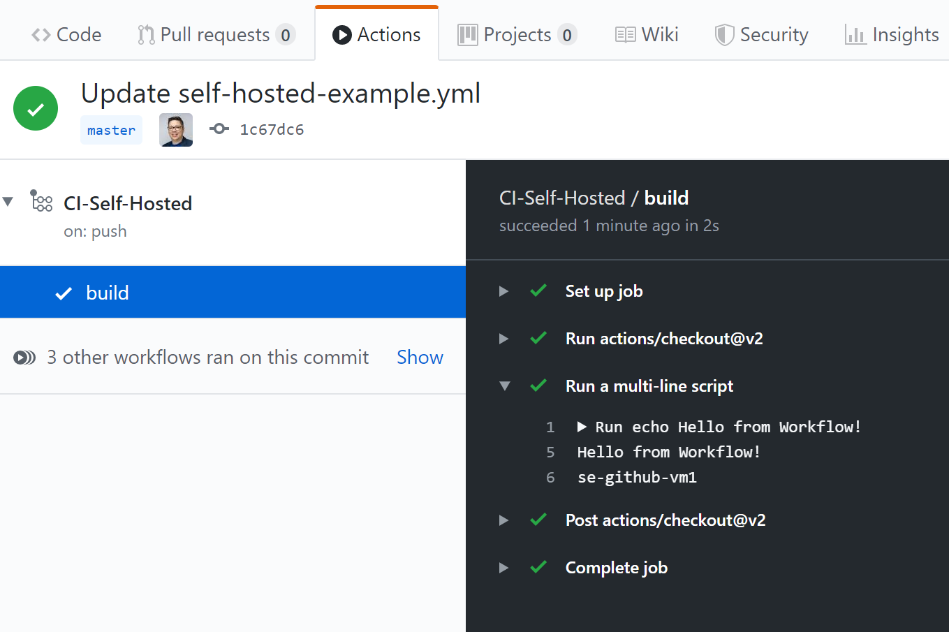949x632 pixels.
Task: Click the Actions play icon in the navigation
Action: point(341,34)
